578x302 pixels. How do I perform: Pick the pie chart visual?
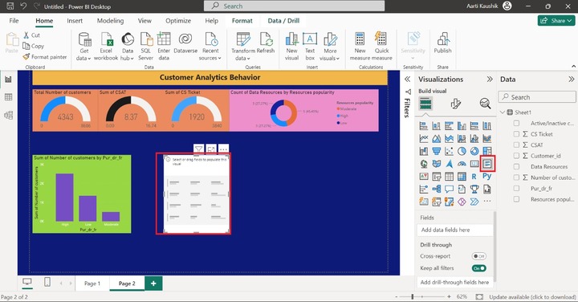[x=462, y=151]
